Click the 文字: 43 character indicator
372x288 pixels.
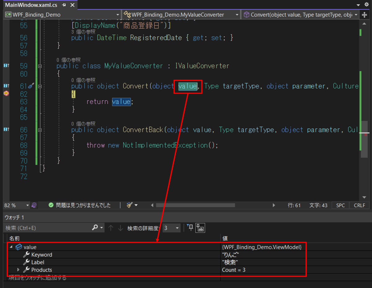(x=318, y=205)
